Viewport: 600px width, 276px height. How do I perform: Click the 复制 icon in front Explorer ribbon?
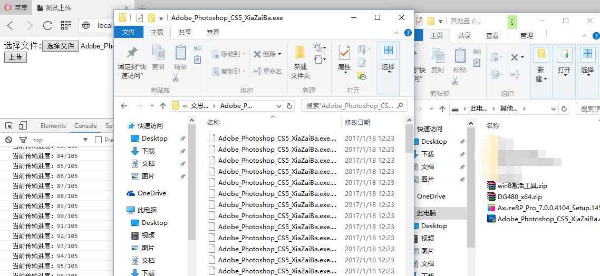click(x=158, y=52)
